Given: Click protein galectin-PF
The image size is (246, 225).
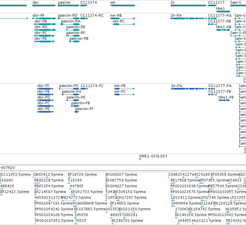Looking at the screenshot, I should click(84, 109).
